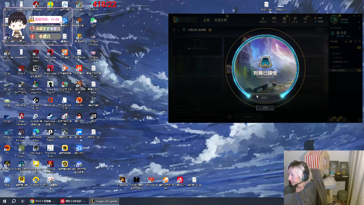Viewport: 364px width, 205px height.
Task: Select the Dota 2 desktop shortcut
Action: 21,70
